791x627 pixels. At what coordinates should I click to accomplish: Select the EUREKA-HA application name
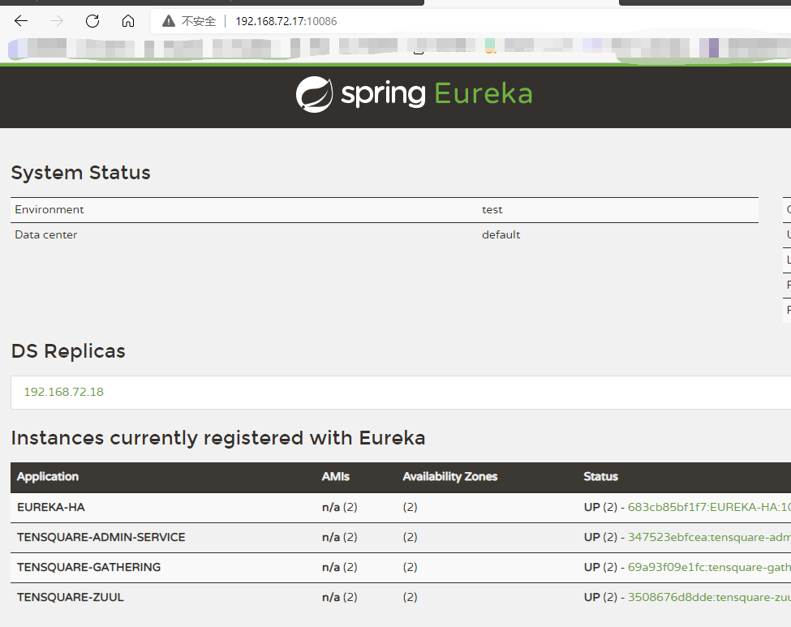[51, 508]
